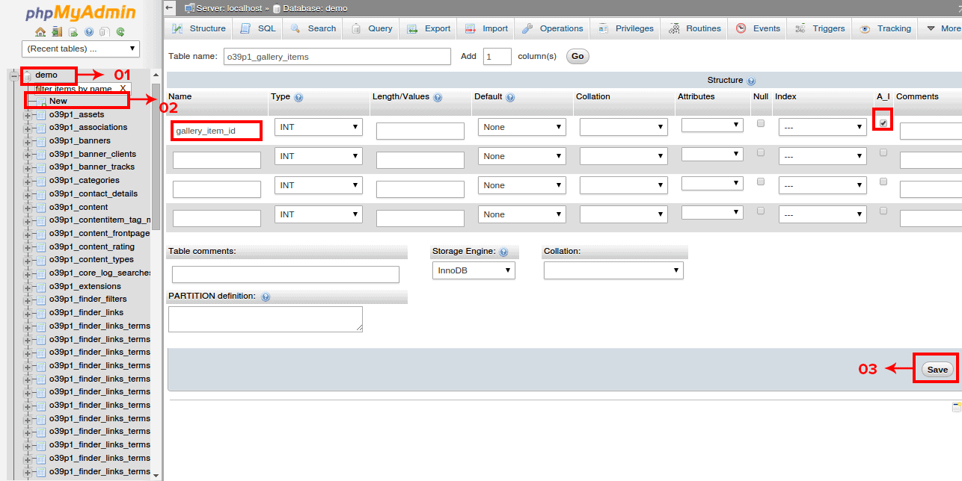Click Storage Engine help icon

pyautogui.click(x=503, y=252)
